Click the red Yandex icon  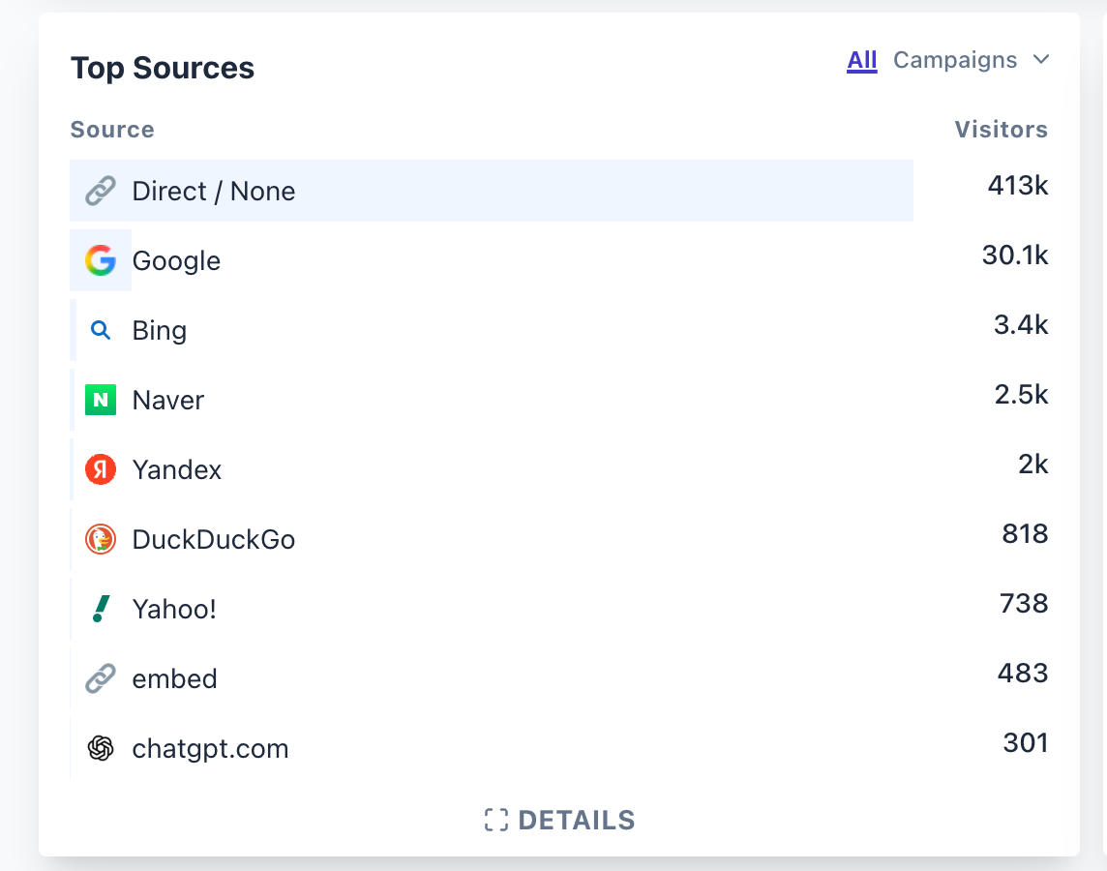101,469
